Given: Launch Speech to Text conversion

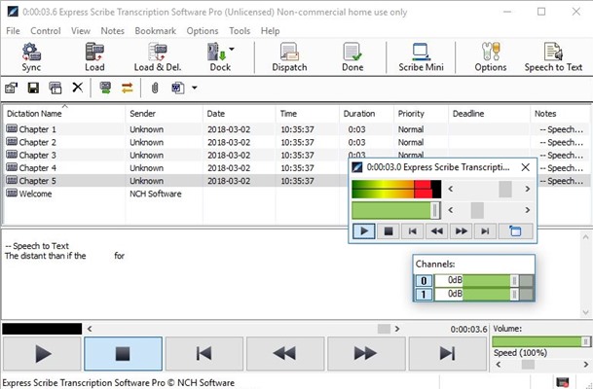Looking at the screenshot, I should click(553, 57).
